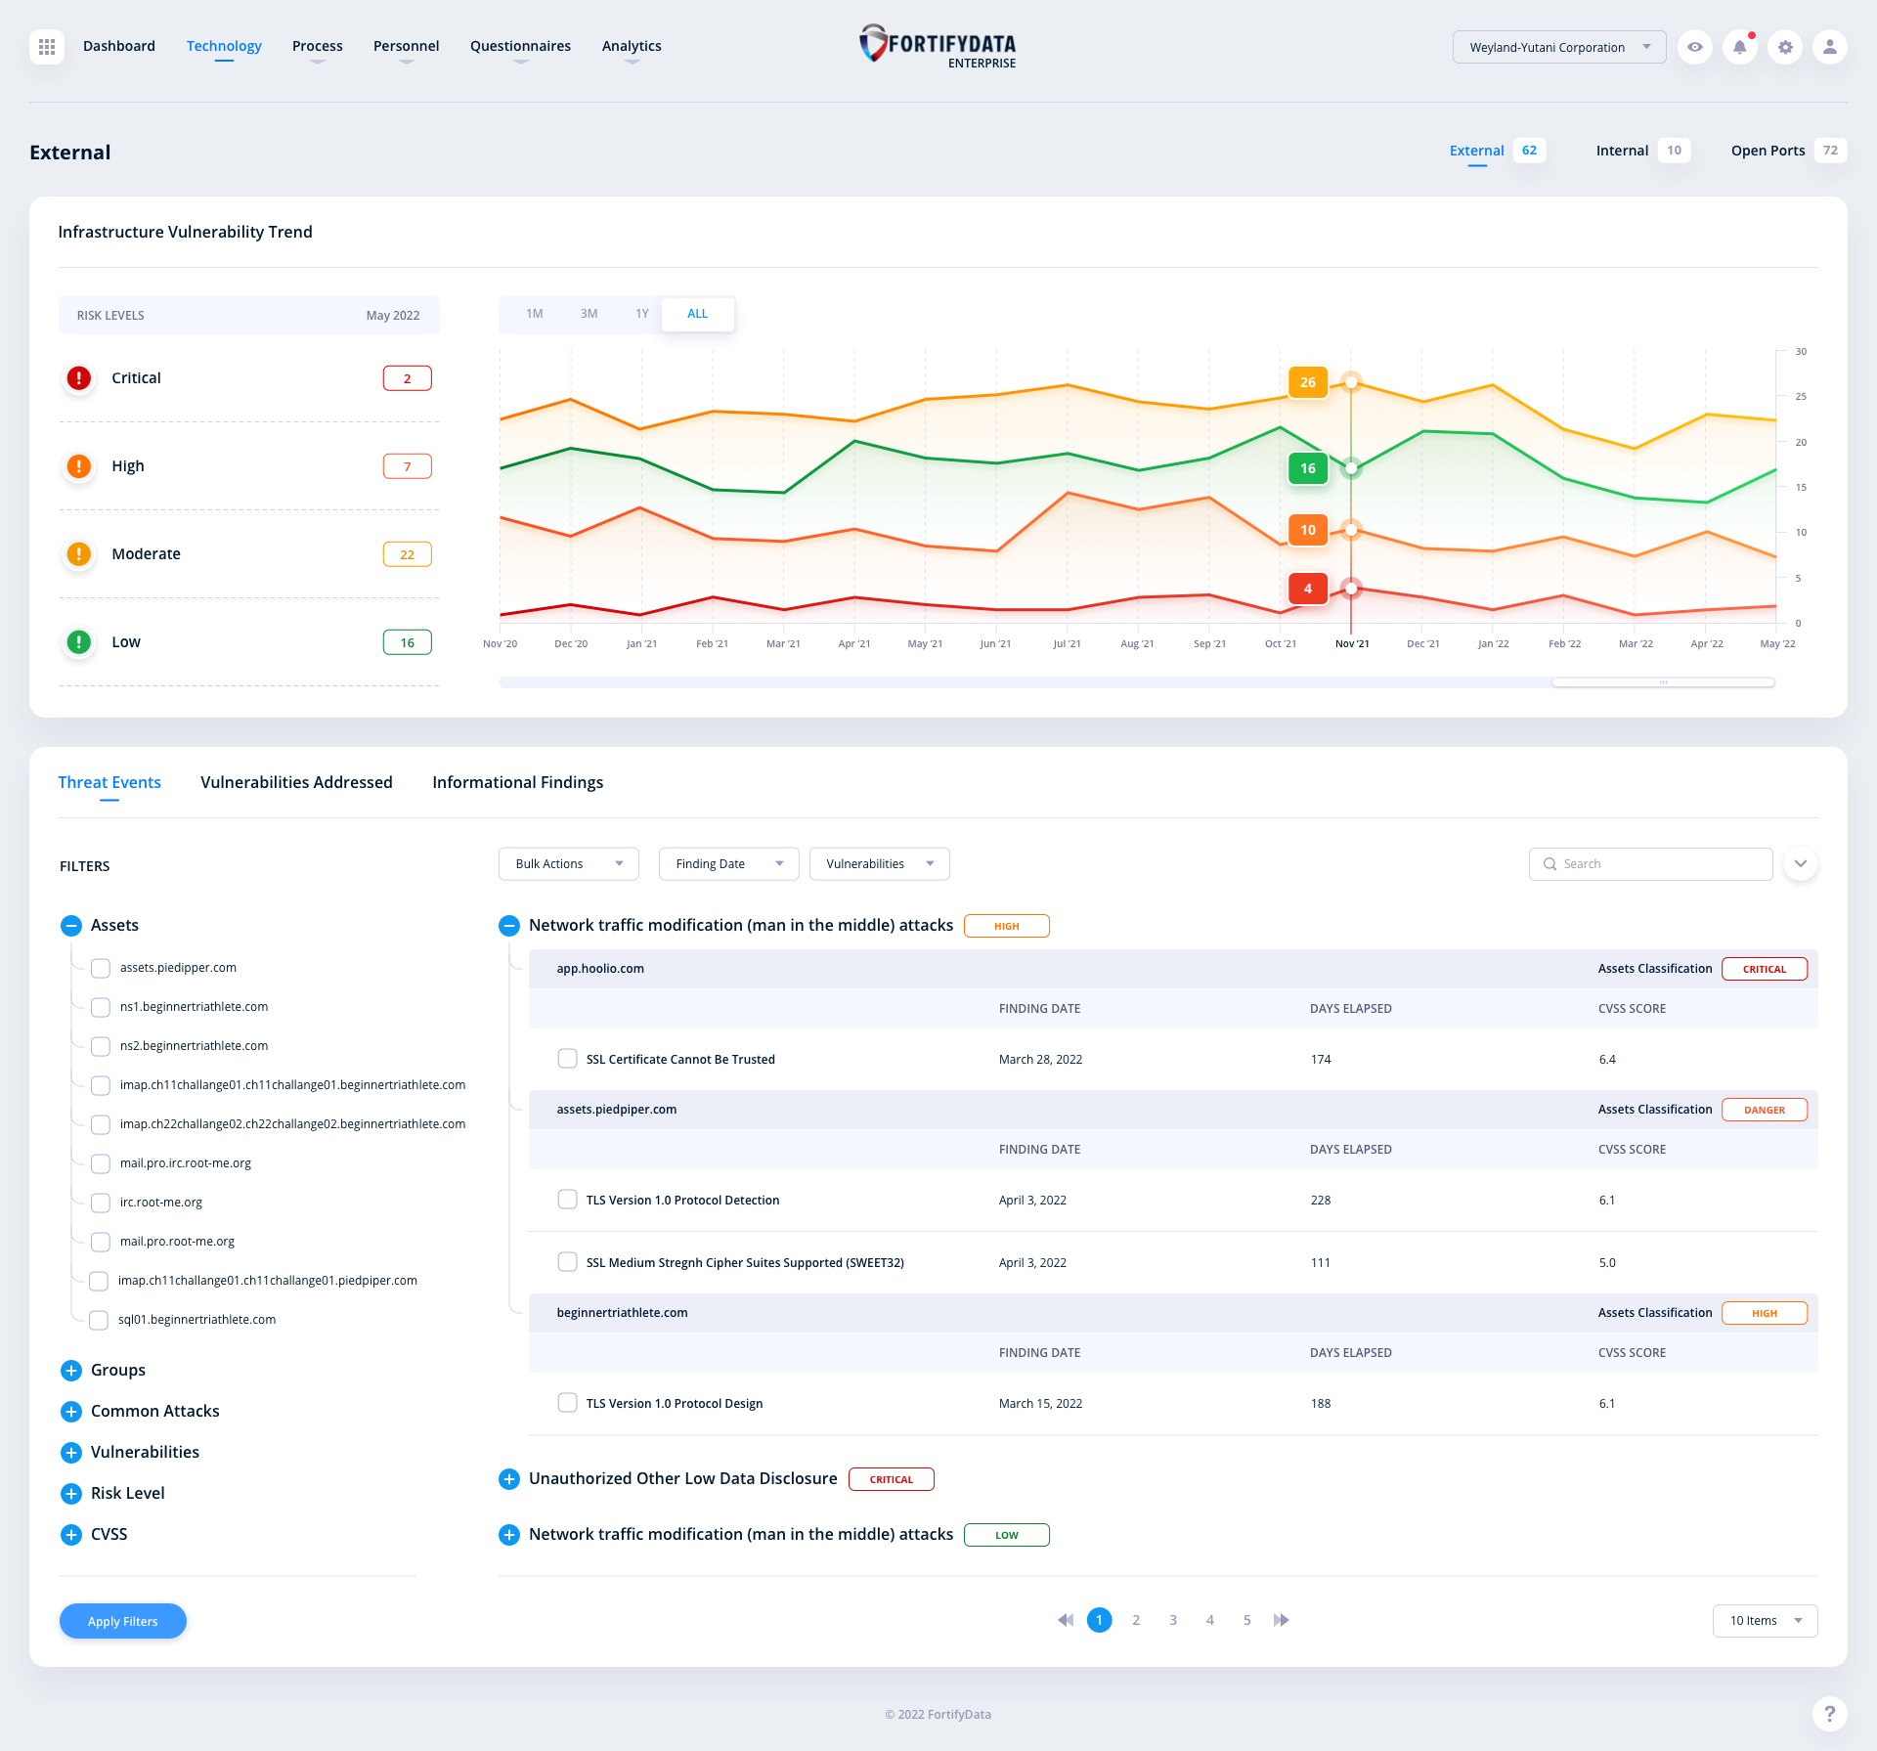Viewport: 1877px width, 1751px height.
Task: Click the FortifyData logo
Action: [938, 45]
